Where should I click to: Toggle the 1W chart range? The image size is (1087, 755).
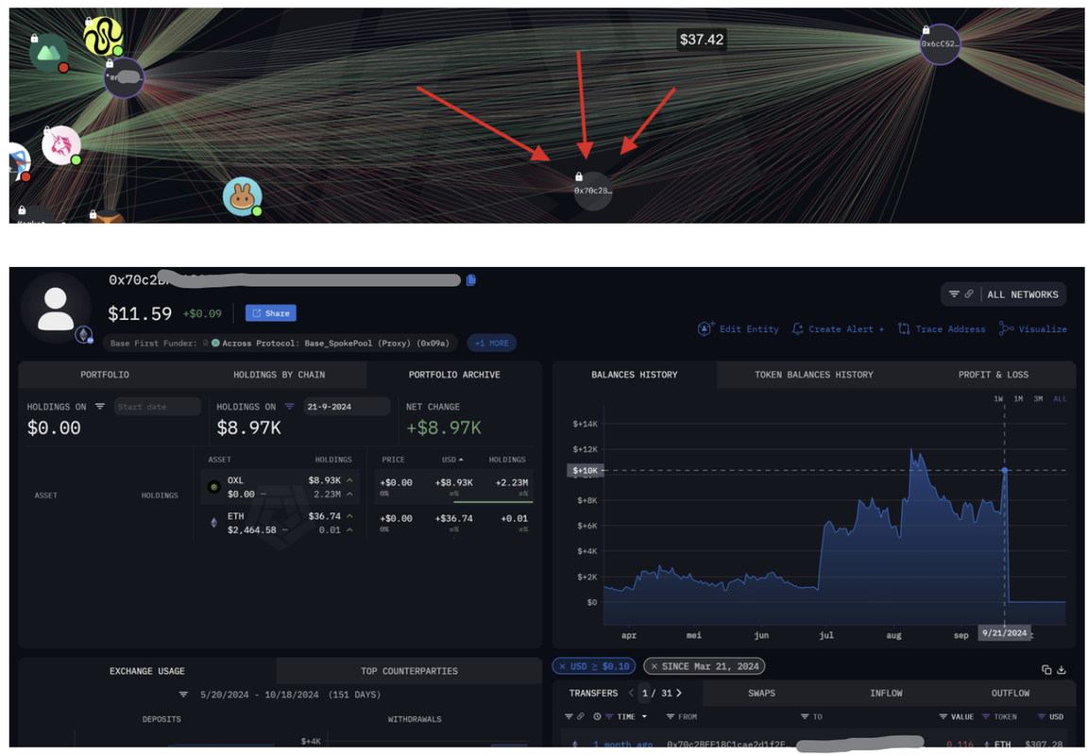(998, 399)
